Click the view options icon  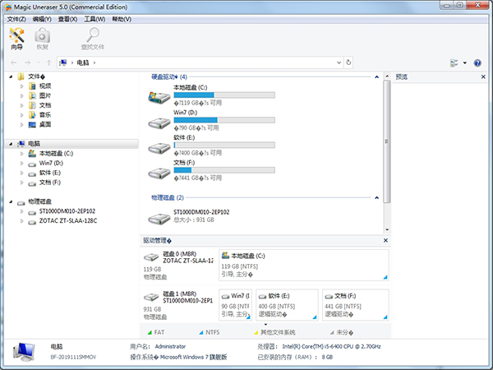click(454, 63)
